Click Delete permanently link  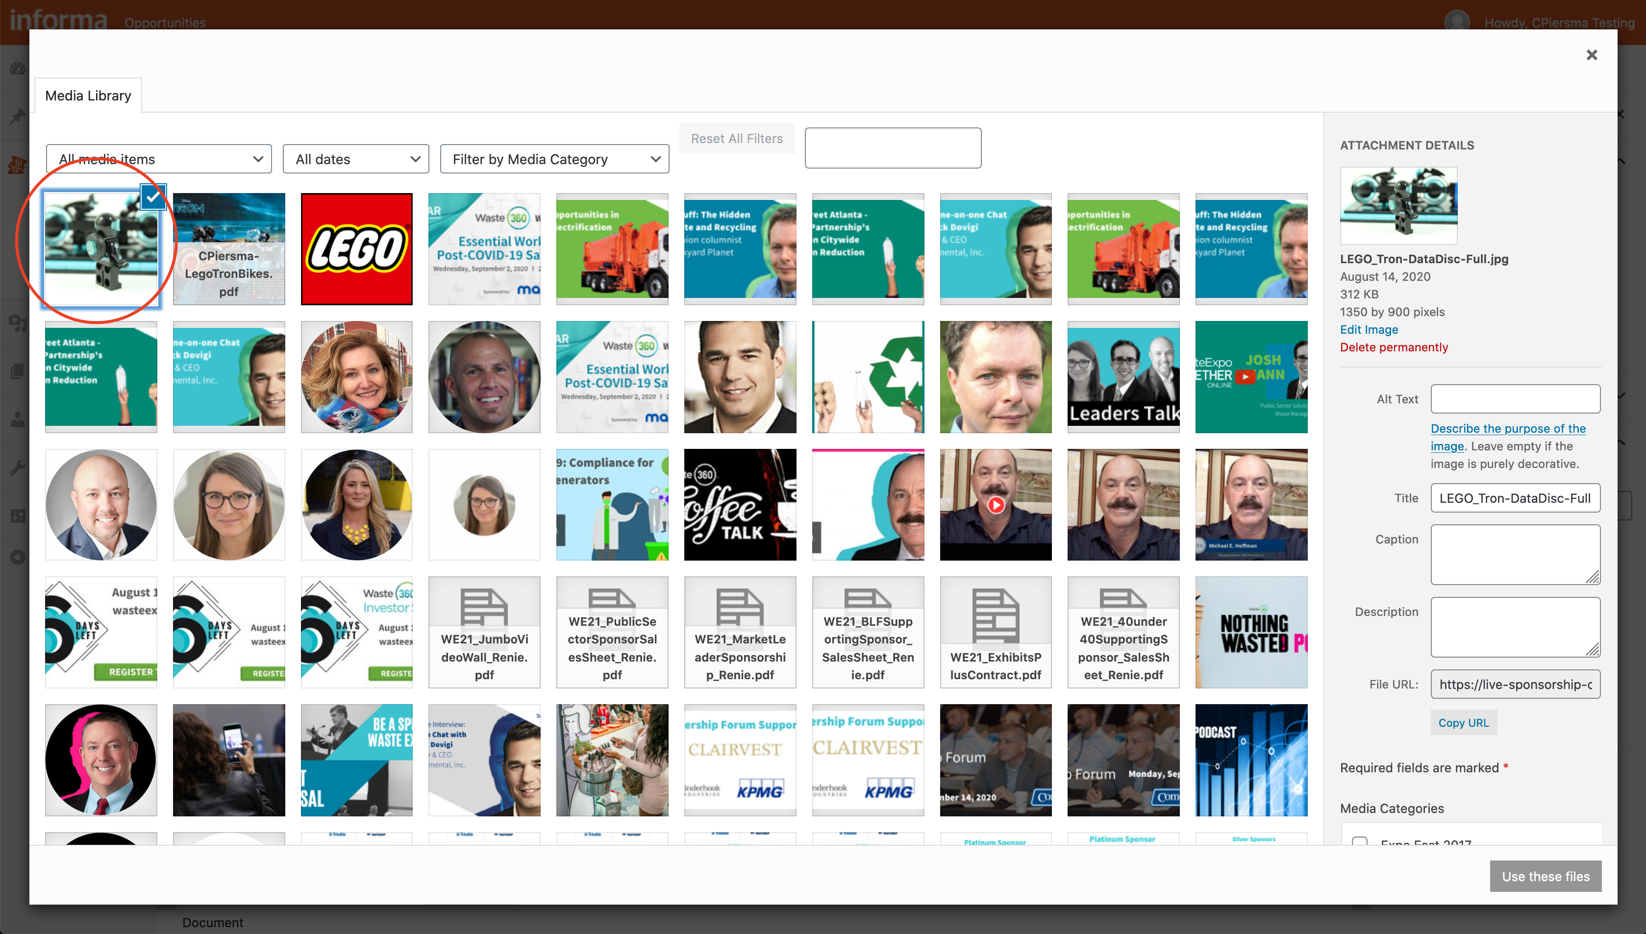click(x=1393, y=347)
